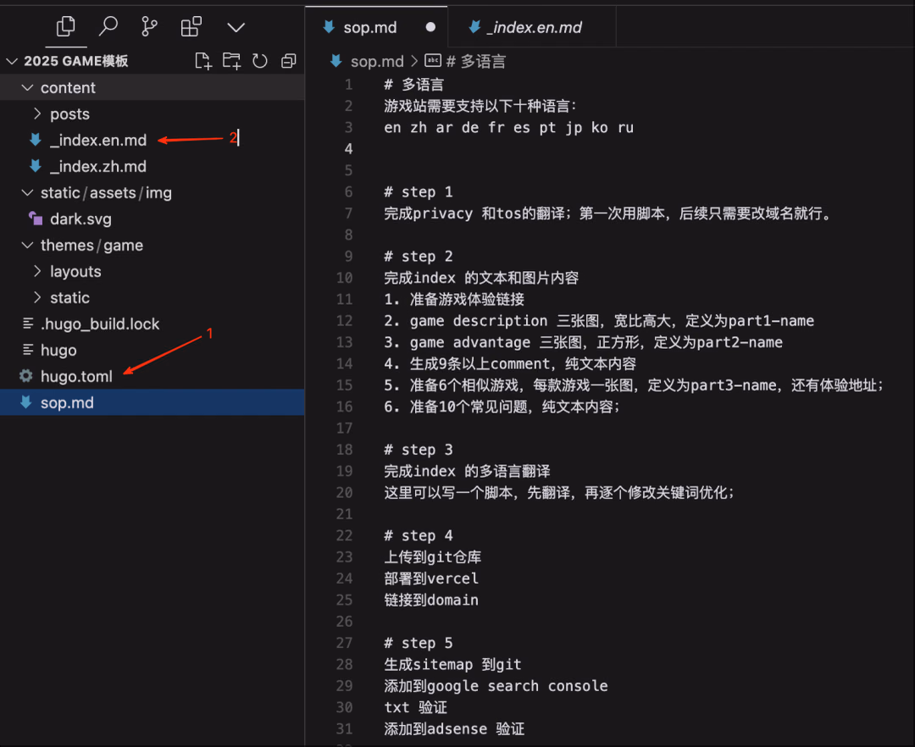The image size is (915, 747).
Task: Open the Search view icon
Action: 108,26
